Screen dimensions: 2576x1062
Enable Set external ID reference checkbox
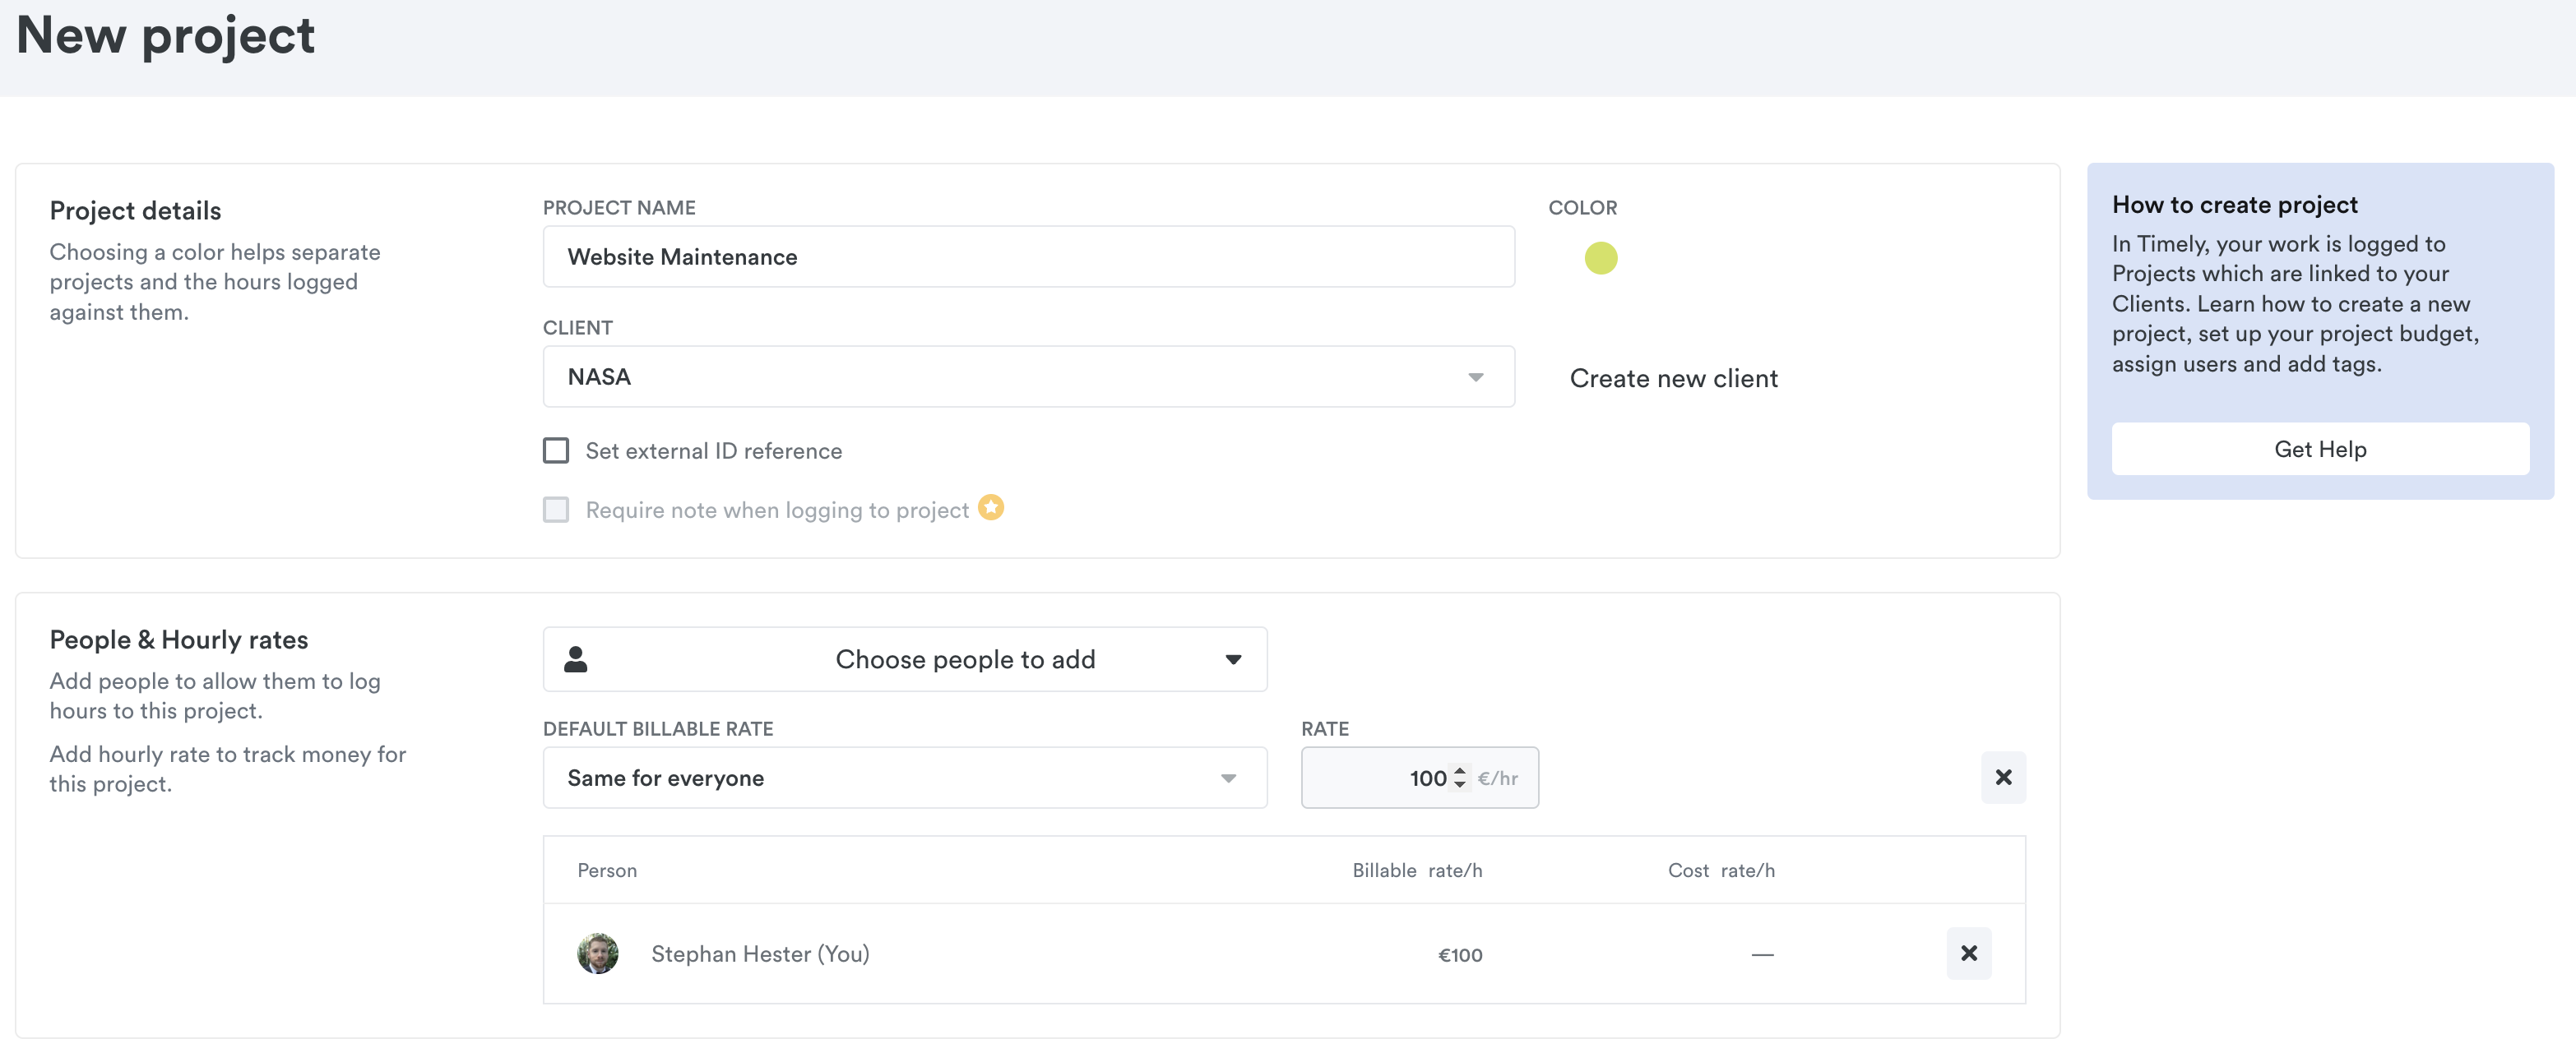(556, 450)
